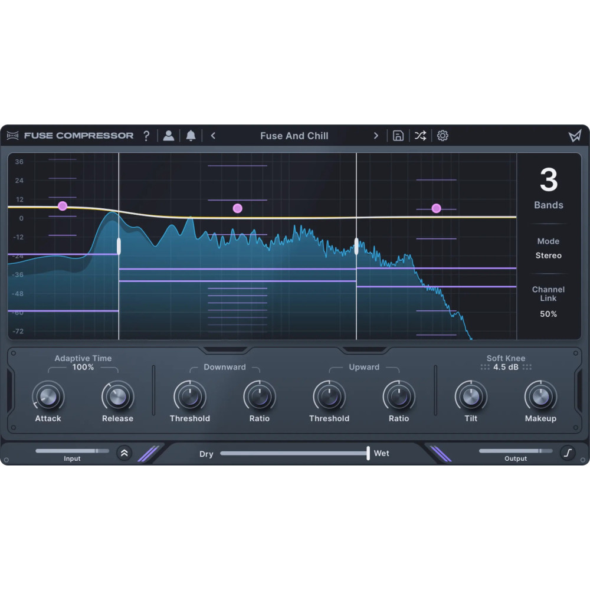Click the Release knob
Viewport: 590px width, 590px height.
click(118, 396)
